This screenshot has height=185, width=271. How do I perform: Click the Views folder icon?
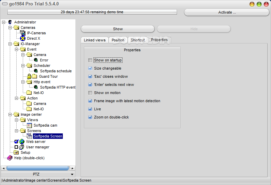pyautogui.click(x=23, y=120)
